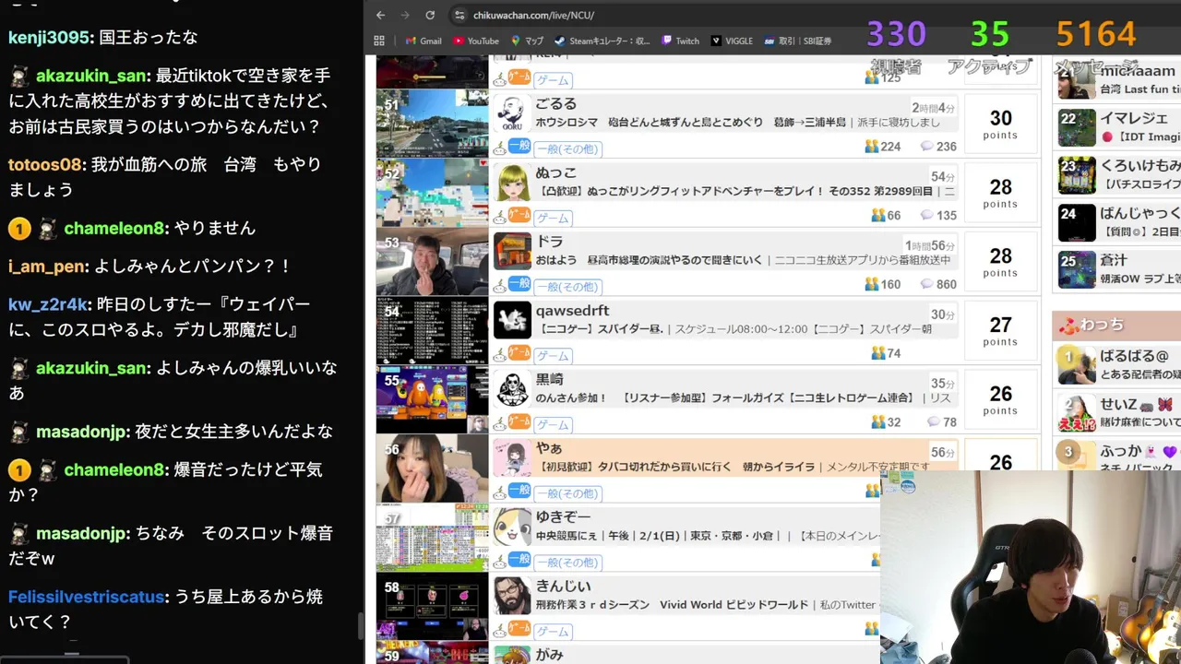Click the わっち section header
This screenshot has width=1181, height=664.
click(1116, 325)
